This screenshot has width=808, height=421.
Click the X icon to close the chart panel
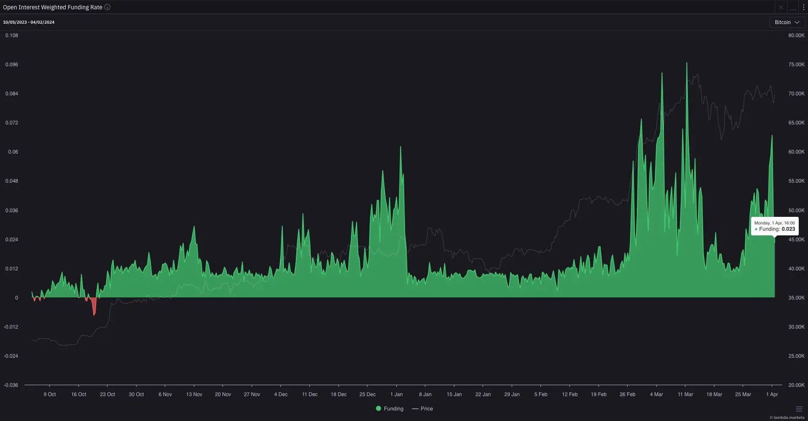click(781, 7)
